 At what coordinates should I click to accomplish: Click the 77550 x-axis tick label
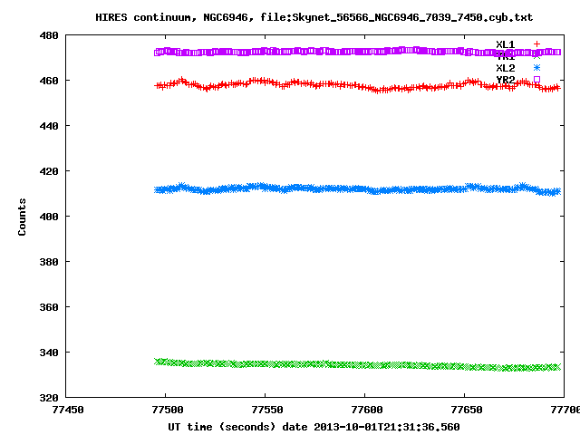pos(267,410)
